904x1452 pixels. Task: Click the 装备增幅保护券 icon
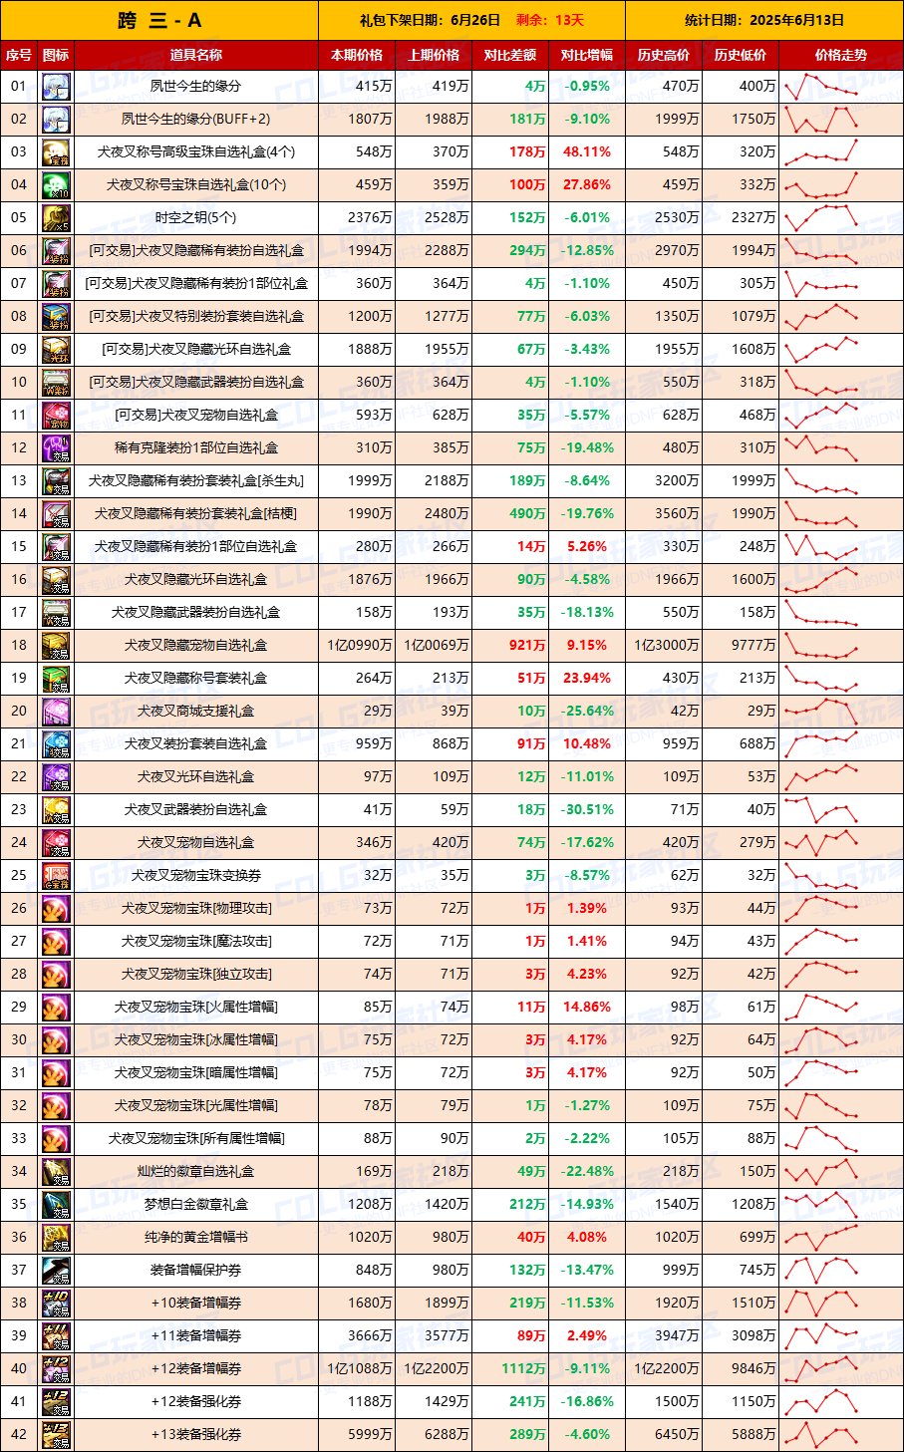(56, 1271)
